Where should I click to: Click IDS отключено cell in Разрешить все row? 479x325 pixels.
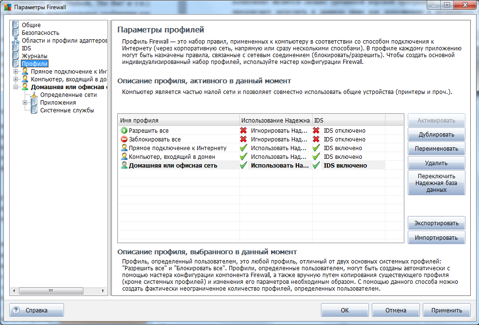click(345, 131)
